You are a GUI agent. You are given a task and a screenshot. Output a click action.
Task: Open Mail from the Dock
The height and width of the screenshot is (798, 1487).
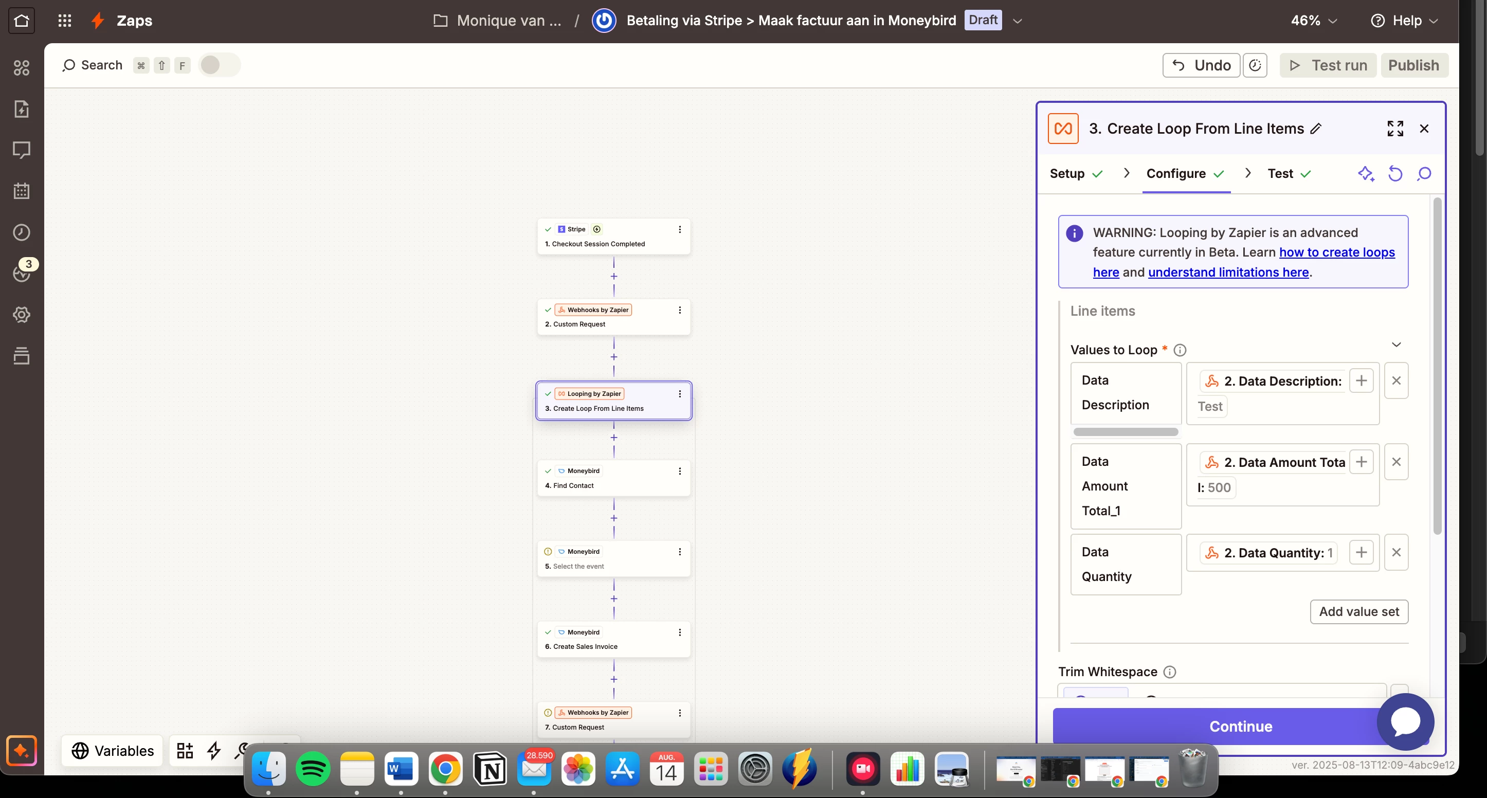point(535,769)
